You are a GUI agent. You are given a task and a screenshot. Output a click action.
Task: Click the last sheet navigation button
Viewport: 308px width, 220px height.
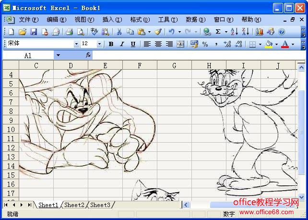tap(29, 205)
